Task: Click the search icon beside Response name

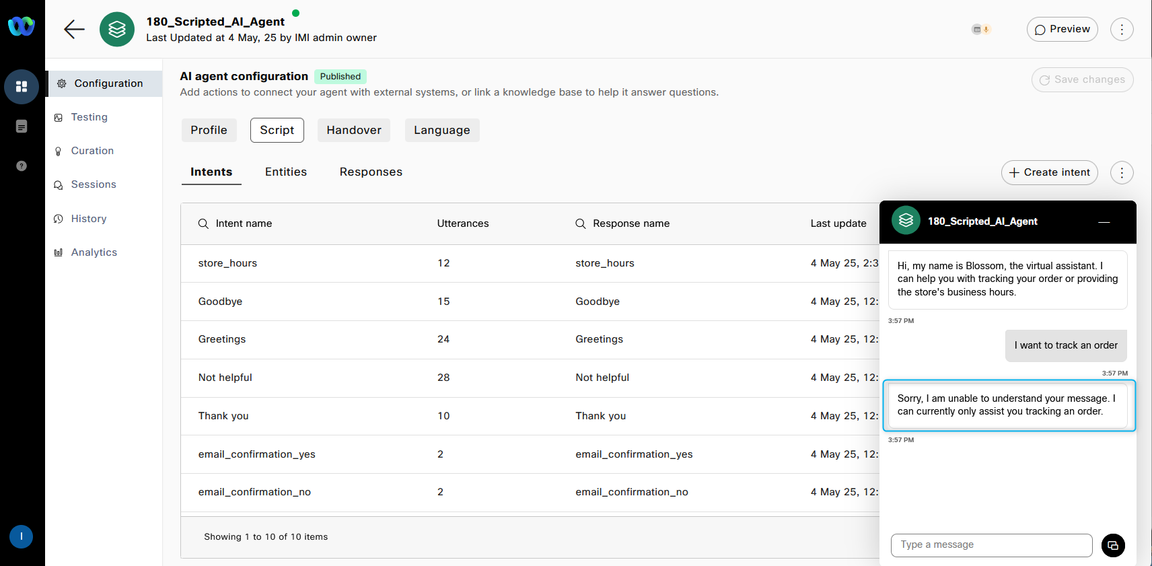Action: tap(580, 223)
